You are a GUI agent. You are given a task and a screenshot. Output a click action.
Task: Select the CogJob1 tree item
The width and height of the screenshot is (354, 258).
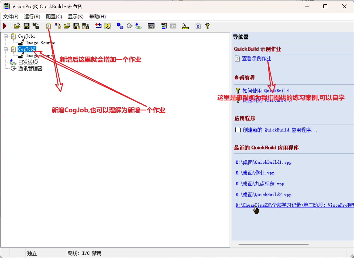[26, 36]
